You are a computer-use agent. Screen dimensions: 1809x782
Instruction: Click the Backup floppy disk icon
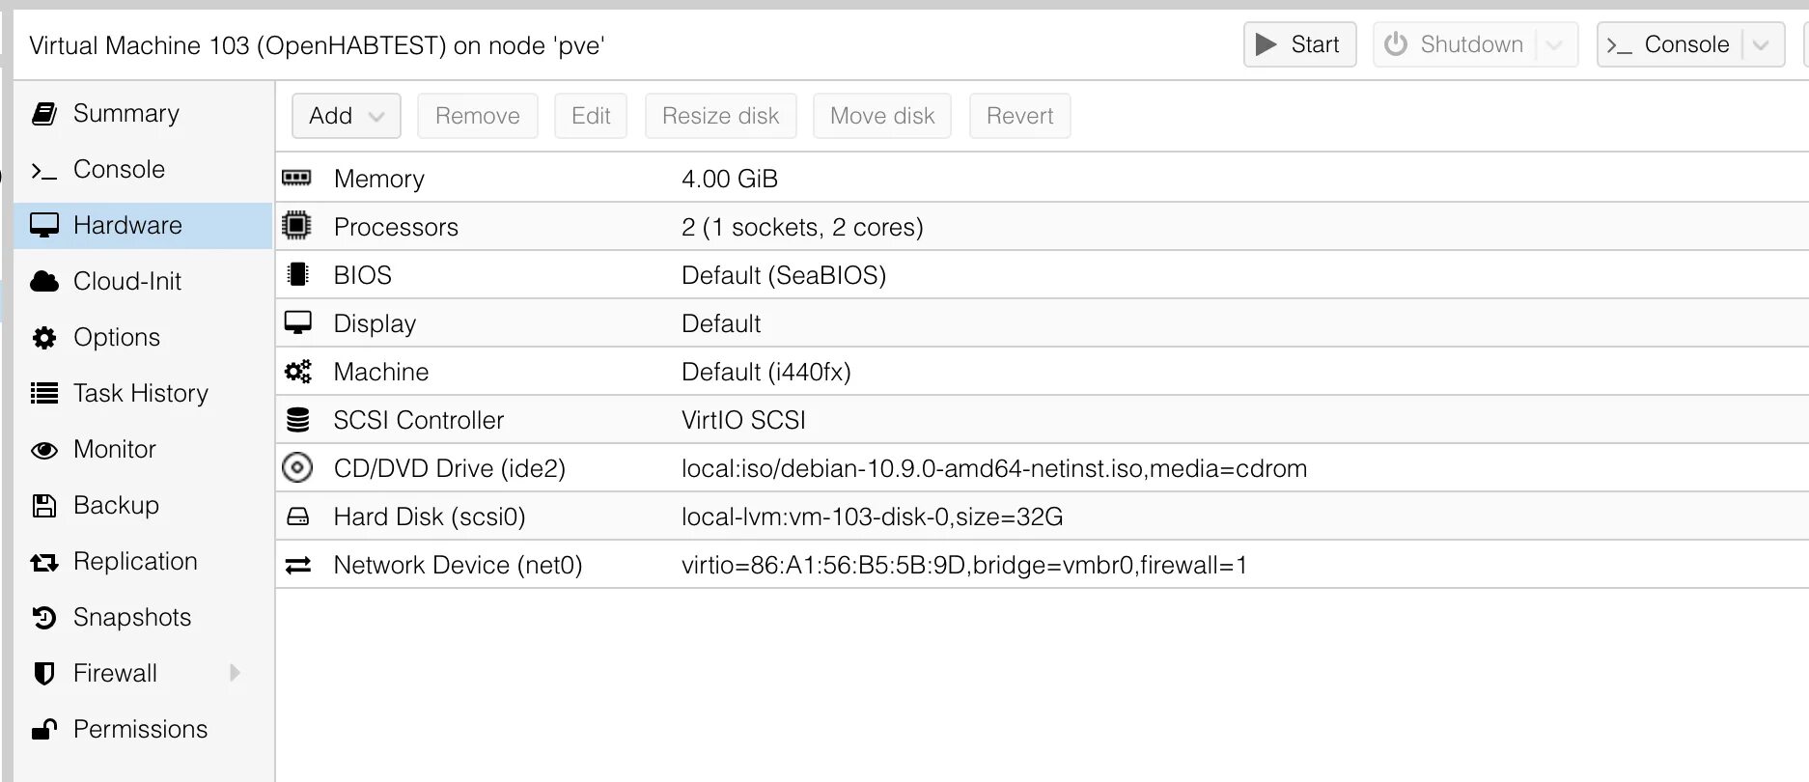point(44,506)
